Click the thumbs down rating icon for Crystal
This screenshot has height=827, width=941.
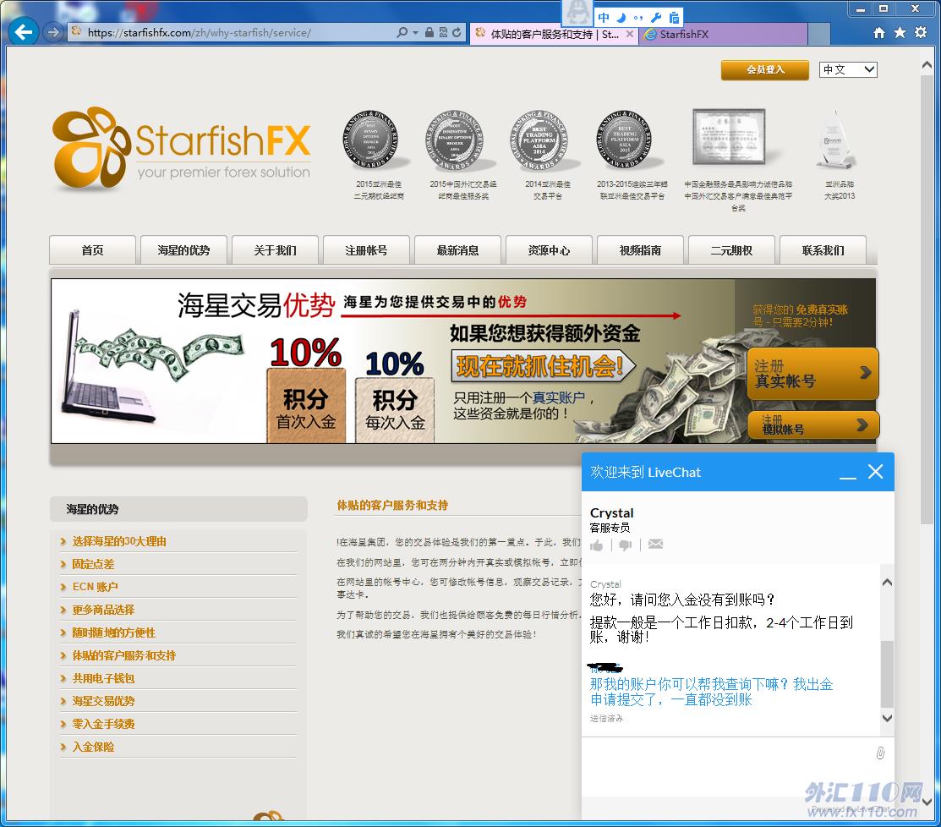[x=626, y=545]
